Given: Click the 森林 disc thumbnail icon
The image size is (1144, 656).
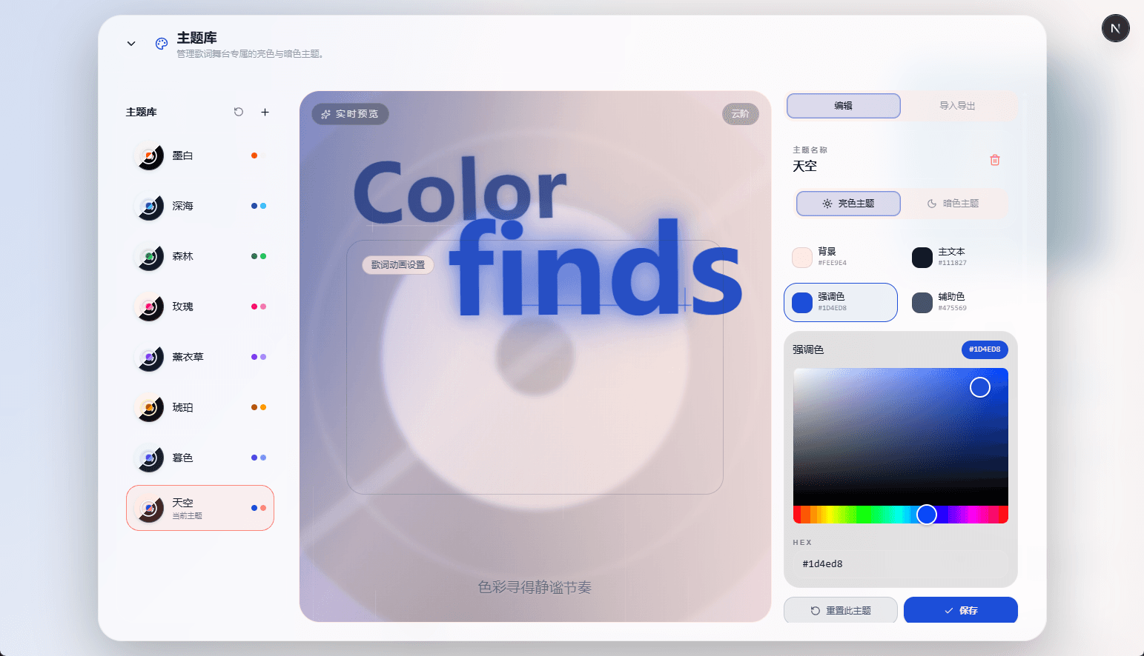Looking at the screenshot, I should point(149,256).
